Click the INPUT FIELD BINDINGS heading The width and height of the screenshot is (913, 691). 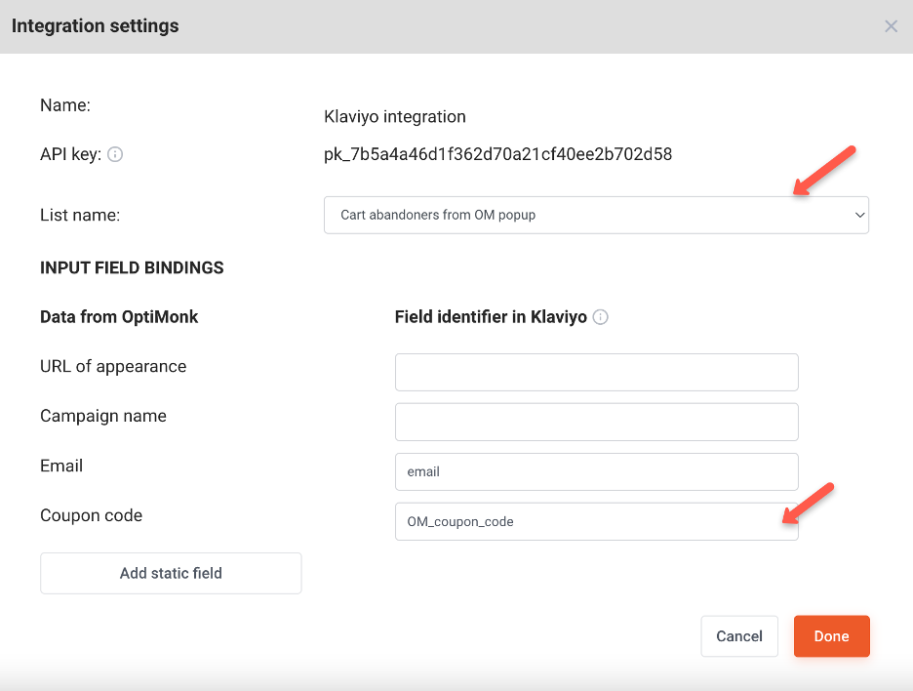click(132, 267)
